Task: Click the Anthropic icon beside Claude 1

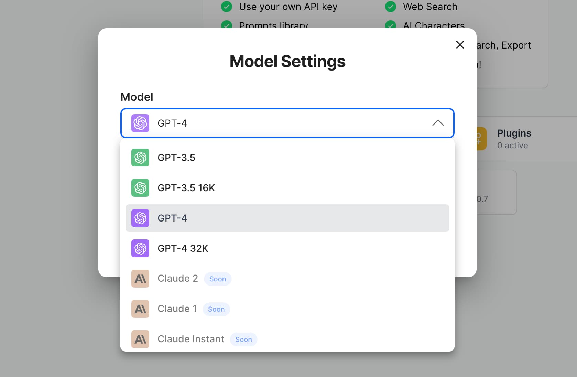Action: click(x=140, y=309)
